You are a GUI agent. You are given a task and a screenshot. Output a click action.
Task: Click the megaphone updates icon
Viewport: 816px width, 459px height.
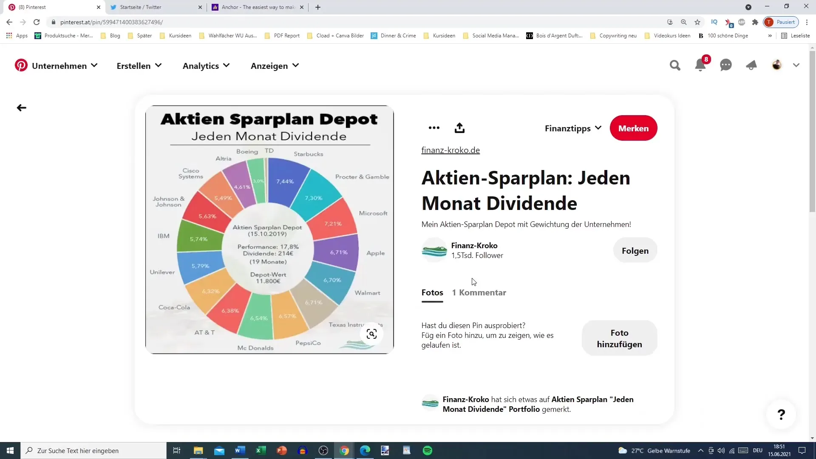tap(751, 65)
